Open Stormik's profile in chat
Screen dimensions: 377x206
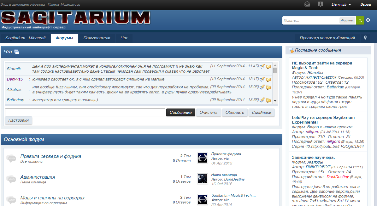click(14, 69)
